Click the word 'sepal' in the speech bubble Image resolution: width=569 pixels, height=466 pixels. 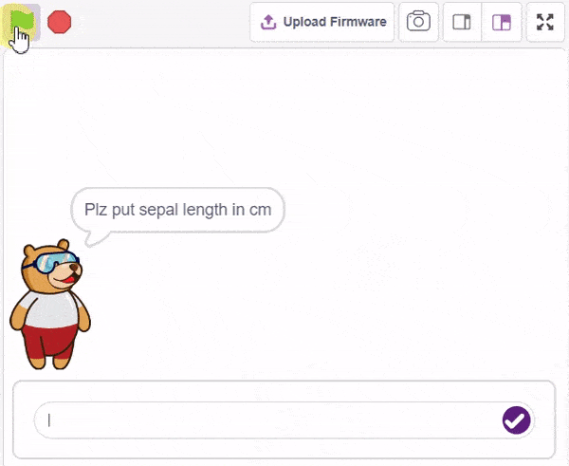[157, 210]
